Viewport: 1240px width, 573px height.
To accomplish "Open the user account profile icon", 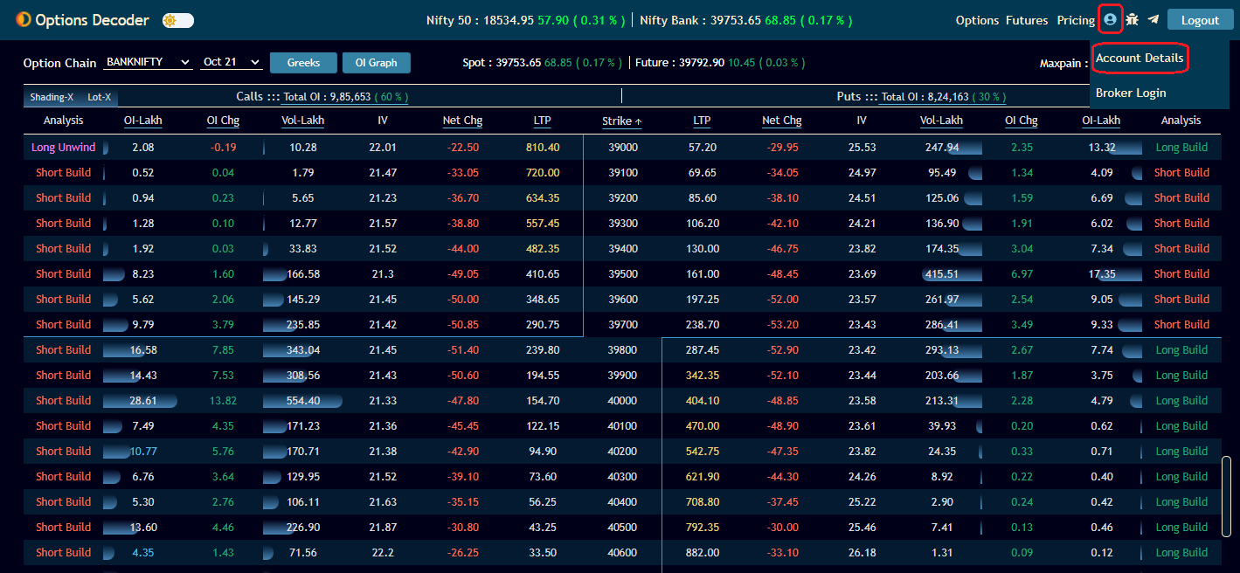I will (x=1111, y=19).
